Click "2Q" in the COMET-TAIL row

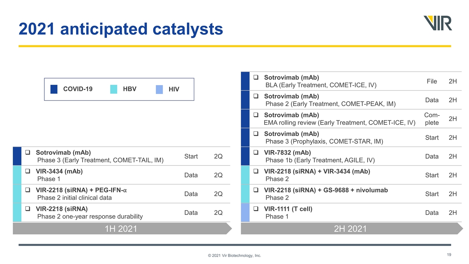tap(218, 156)
